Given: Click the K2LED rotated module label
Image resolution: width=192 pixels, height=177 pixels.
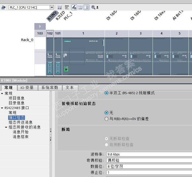Looking at the screenshot, I should pos(60,15).
